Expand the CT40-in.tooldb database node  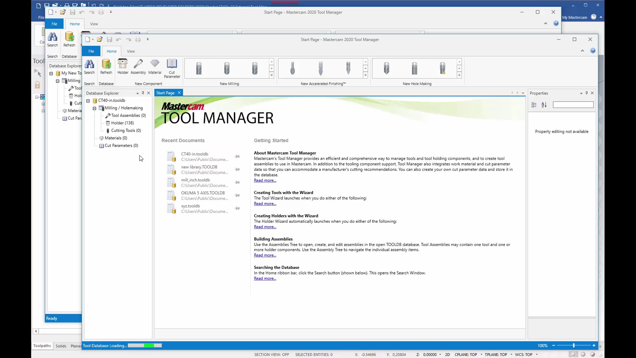tap(88, 100)
